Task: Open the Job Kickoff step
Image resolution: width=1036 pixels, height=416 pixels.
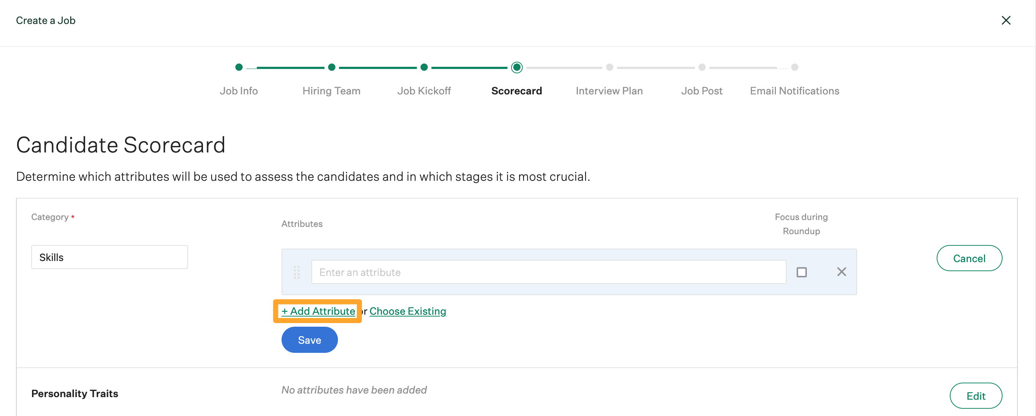Action: click(x=423, y=91)
